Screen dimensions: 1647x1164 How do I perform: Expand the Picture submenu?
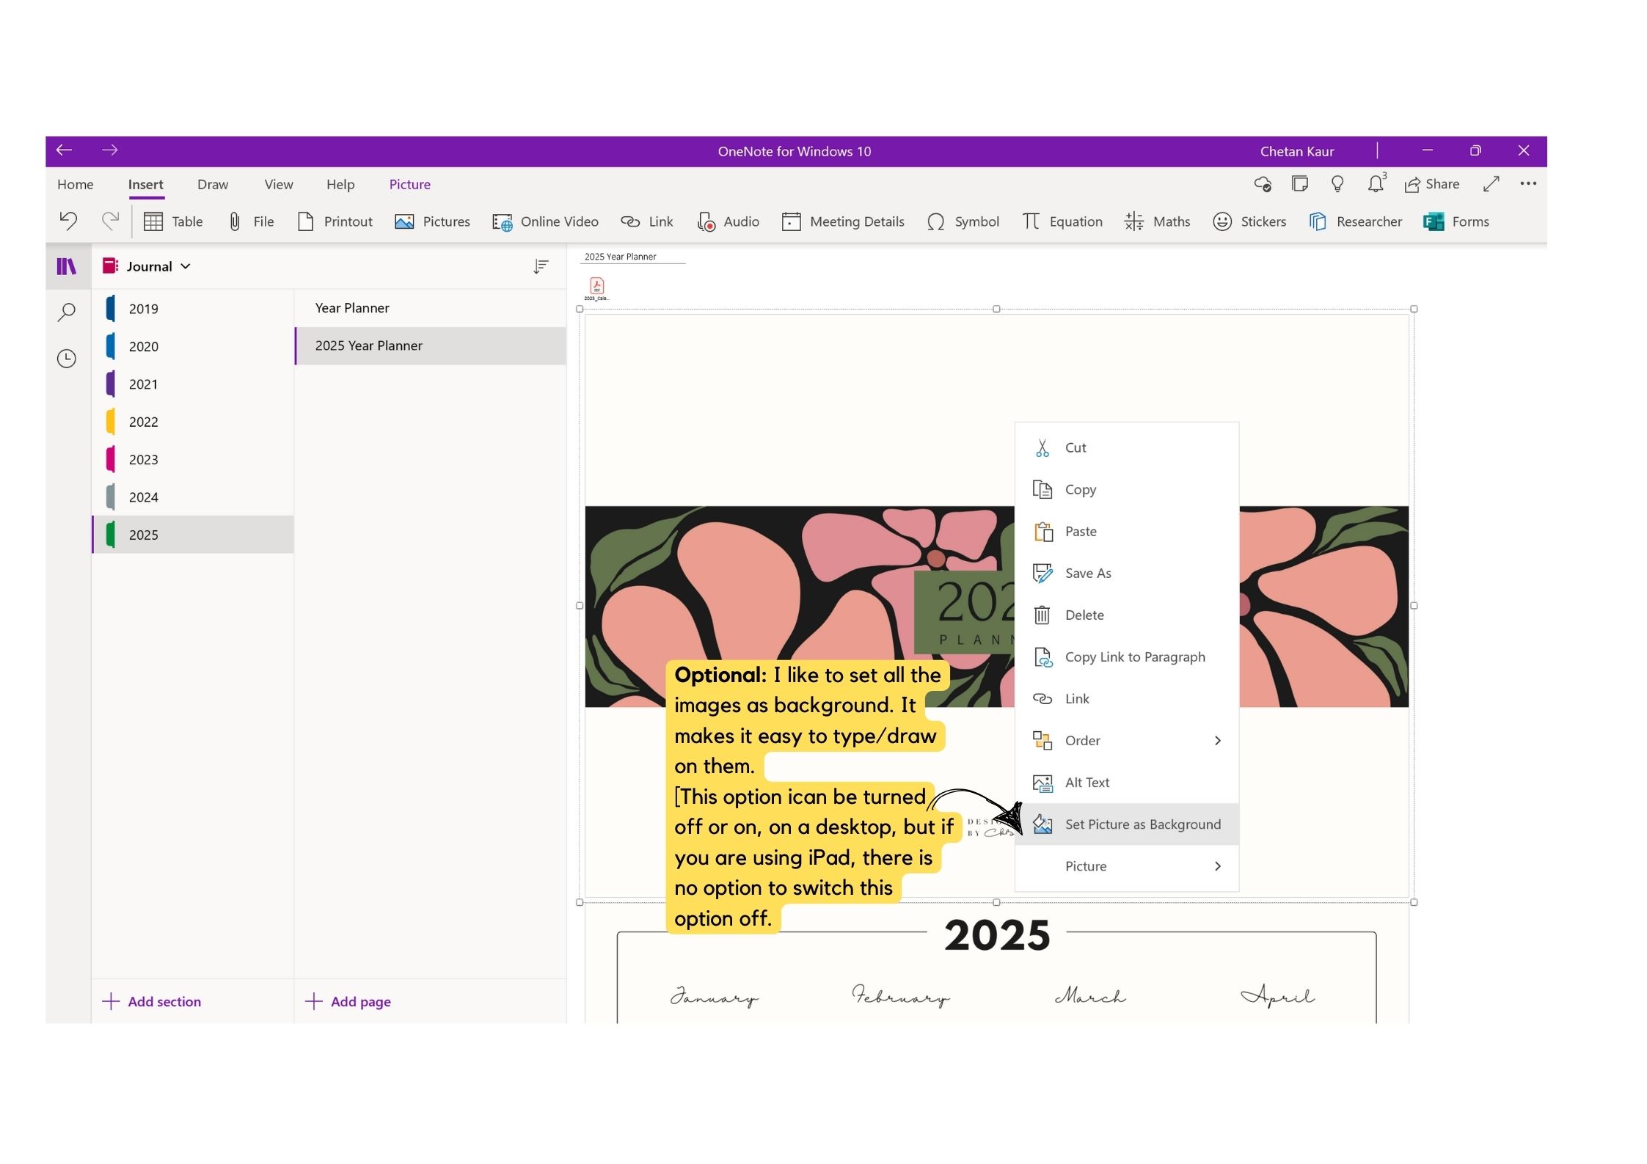pyautogui.click(x=1086, y=865)
